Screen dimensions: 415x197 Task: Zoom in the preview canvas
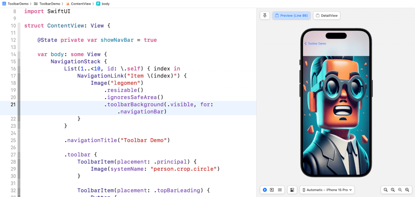407,190
